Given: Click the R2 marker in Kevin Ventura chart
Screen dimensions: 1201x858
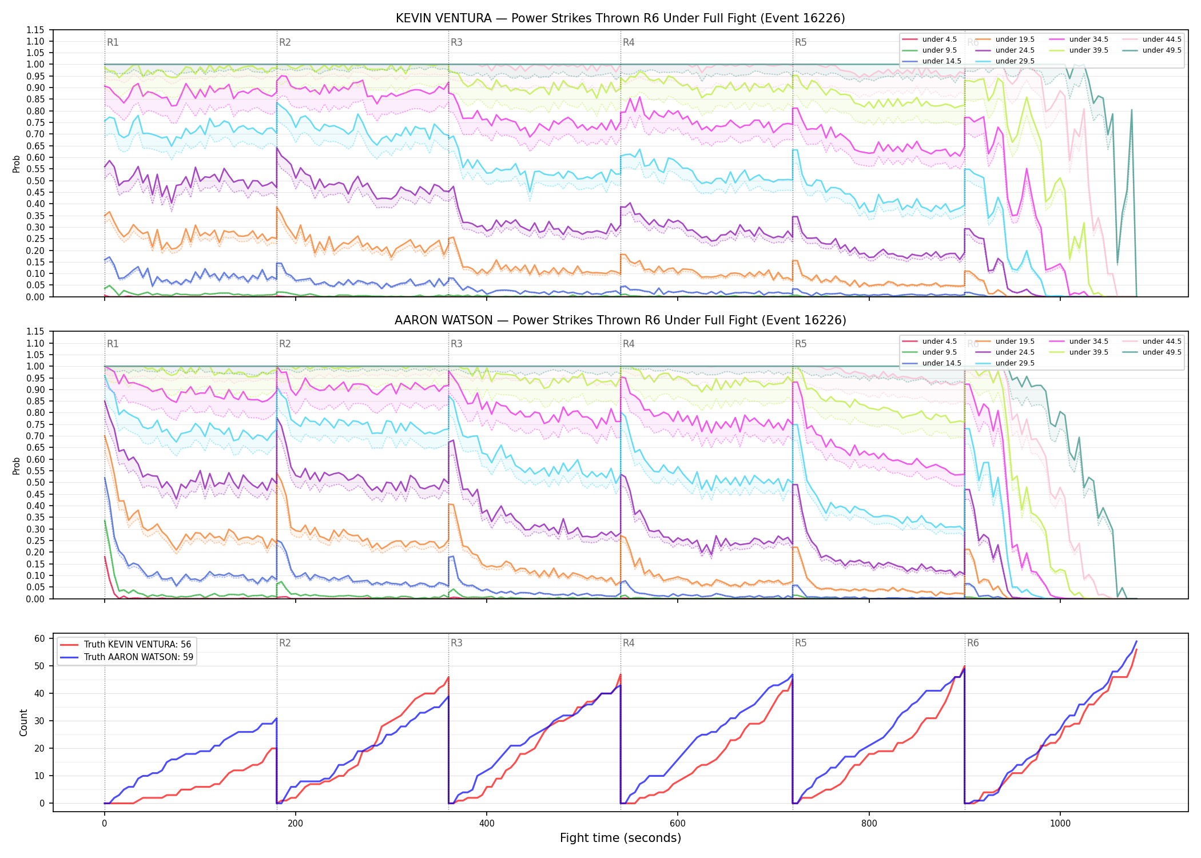Looking at the screenshot, I should pyautogui.click(x=285, y=42).
